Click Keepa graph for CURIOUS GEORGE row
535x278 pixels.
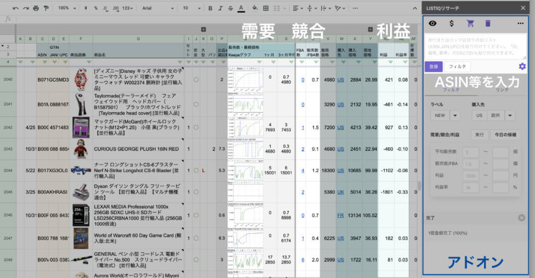tap(245, 149)
